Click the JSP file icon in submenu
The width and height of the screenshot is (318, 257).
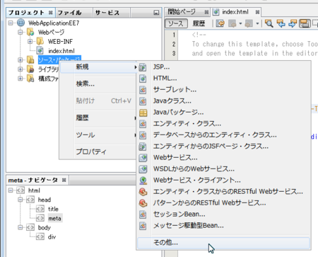click(x=143, y=67)
